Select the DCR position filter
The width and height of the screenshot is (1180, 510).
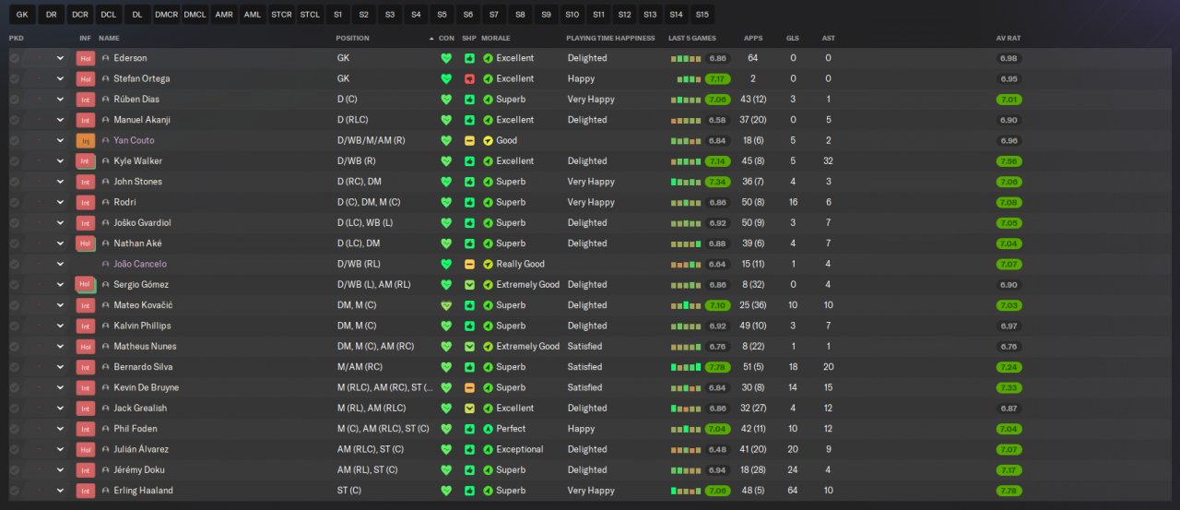pyautogui.click(x=80, y=15)
